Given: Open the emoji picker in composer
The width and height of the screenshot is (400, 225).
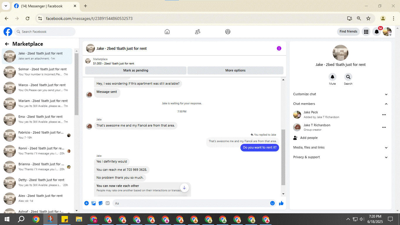Looking at the screenshot, I should click(273, 203).
